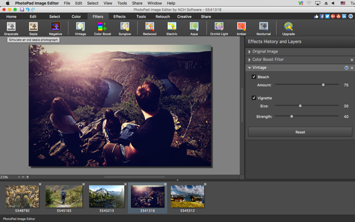Open the Color tab

click(76, 17)
